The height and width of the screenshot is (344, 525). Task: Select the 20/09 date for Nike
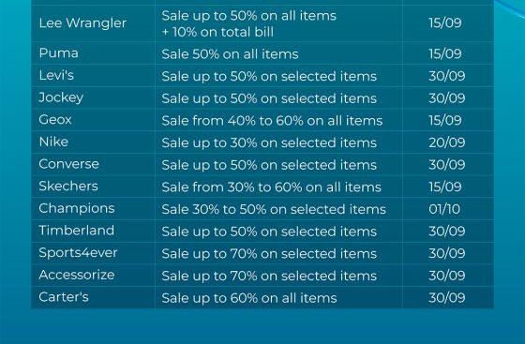(x=447, y=142)
